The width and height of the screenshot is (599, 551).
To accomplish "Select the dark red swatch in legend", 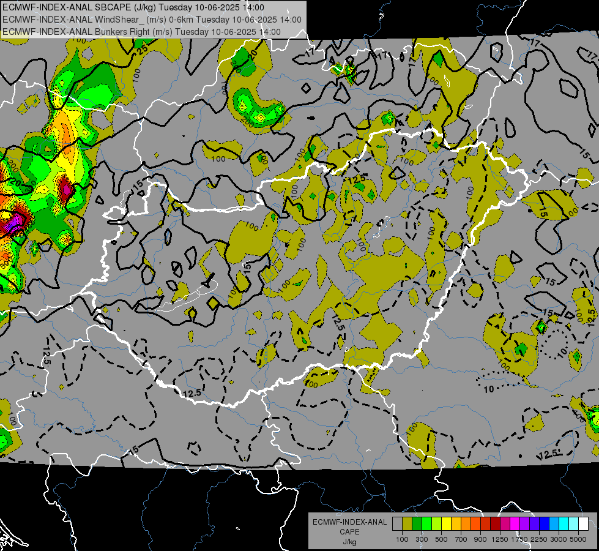I will pos(496,523).
